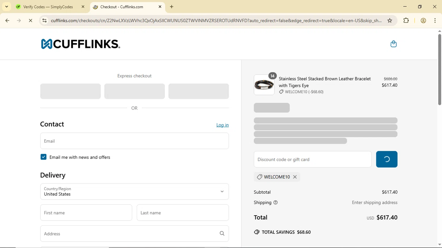
Task: Click the shipping help question icon
Action: [276, 202]
